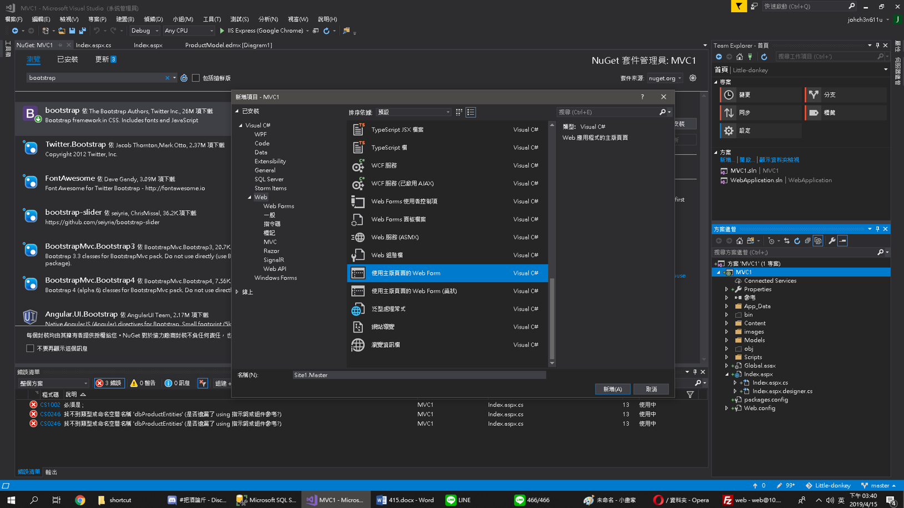The width and height of the screenshot is (904, 508).
Task: Select MVC category in template tree
Action: [270, 242]
